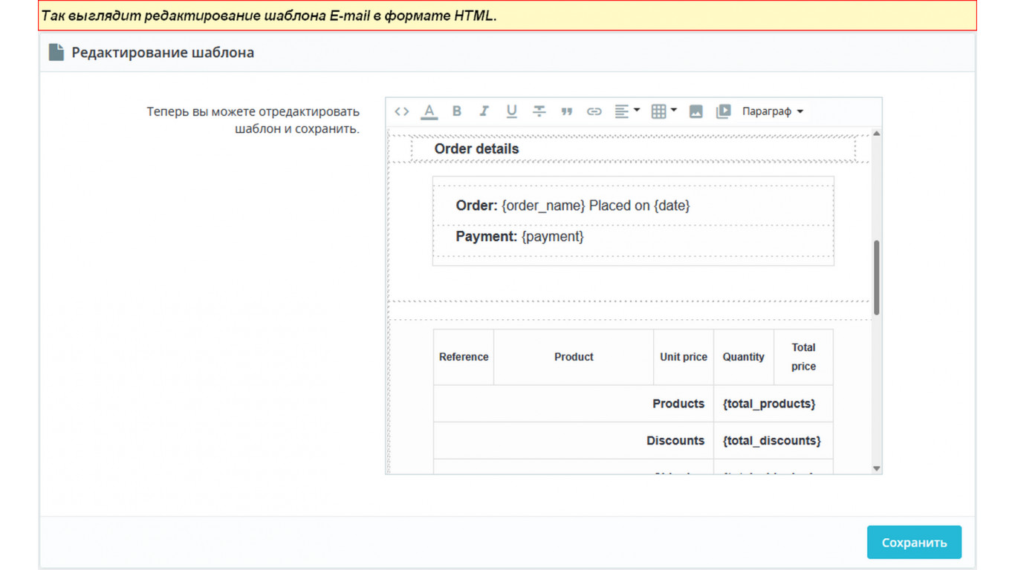Open the text color picker
This screenshot has height=570, width=1015.
(429, 111)
